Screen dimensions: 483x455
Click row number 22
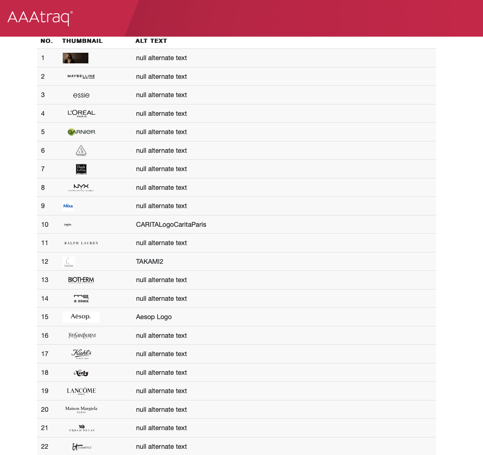[45, 447]
